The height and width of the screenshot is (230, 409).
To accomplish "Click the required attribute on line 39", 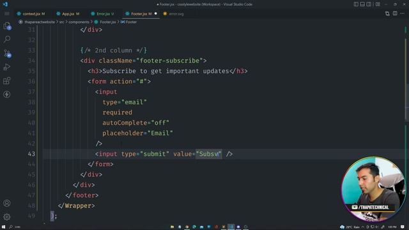I will [x=117, y=112].
